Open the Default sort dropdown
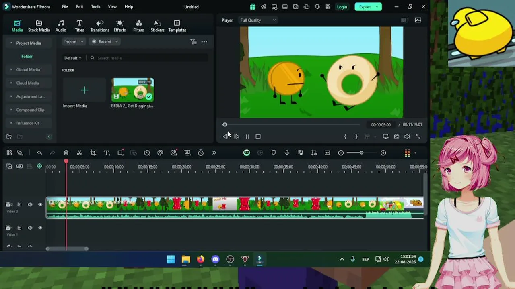Image resolution: width=515 pixels, height=289 pixels. (73, 58)
